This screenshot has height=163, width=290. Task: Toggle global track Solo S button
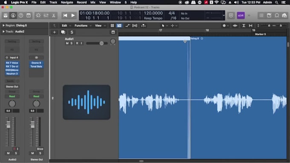click(72, 32)
